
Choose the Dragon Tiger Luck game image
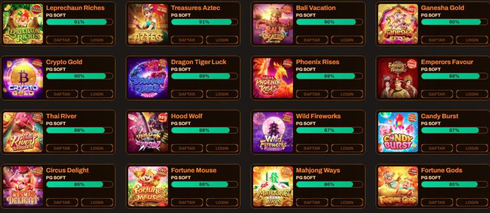click(x=148, y=78)
